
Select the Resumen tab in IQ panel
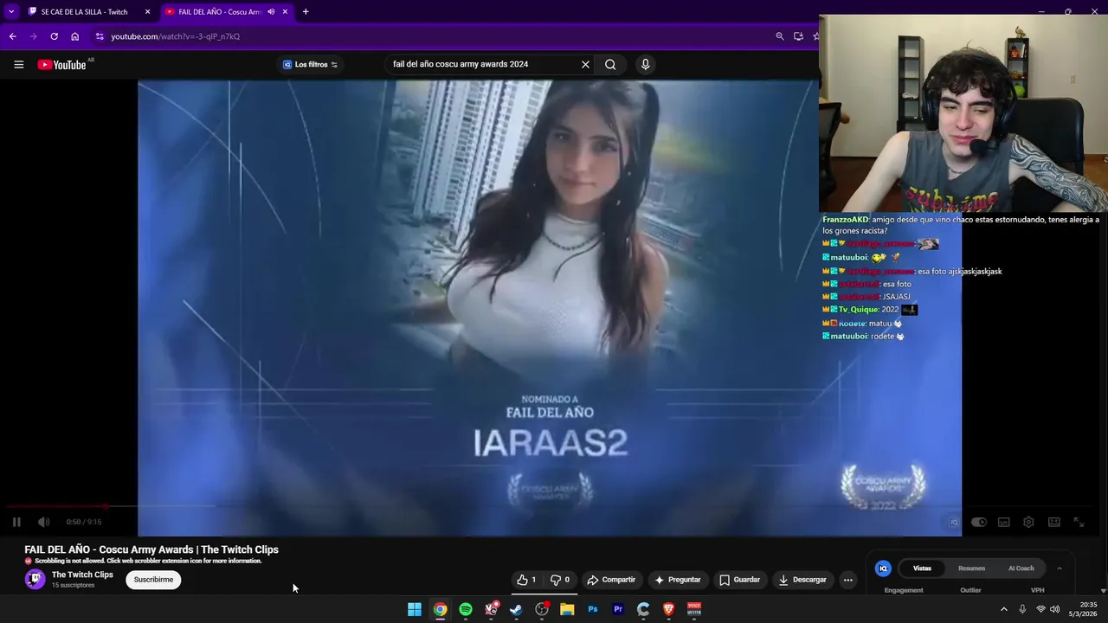tap(971, 568)
